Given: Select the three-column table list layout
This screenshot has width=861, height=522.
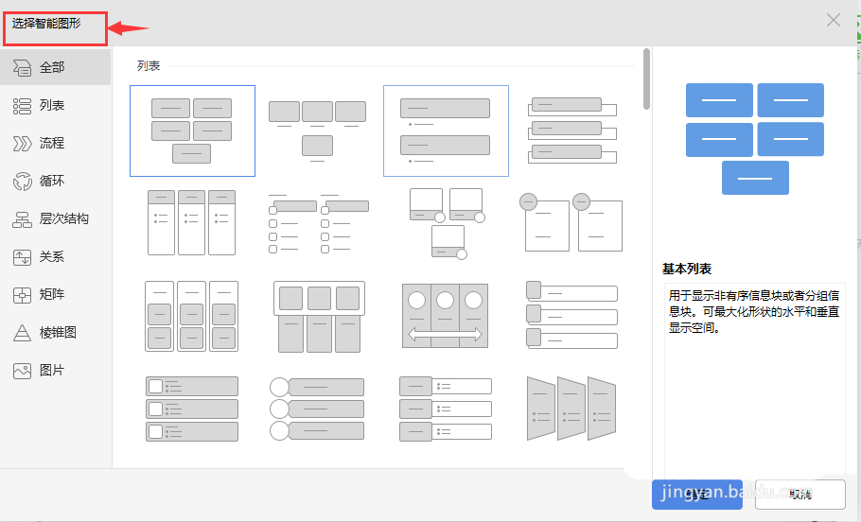Looking at the screenshot, I should point(192,222).
